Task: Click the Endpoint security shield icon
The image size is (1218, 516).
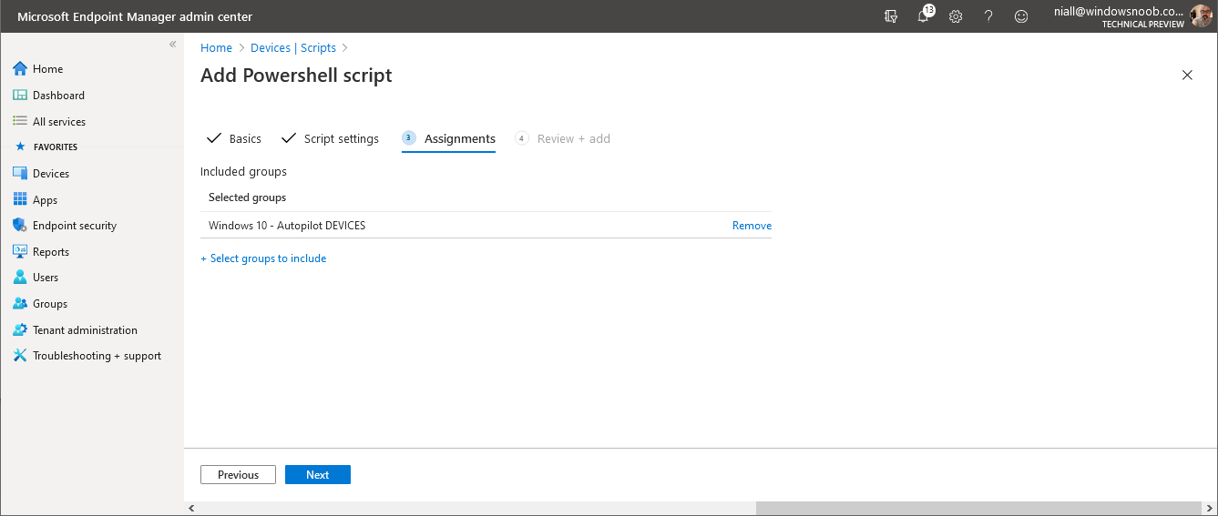Action: click(x=20, y=226)
